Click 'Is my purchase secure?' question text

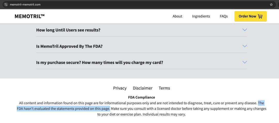pos(99,62)
